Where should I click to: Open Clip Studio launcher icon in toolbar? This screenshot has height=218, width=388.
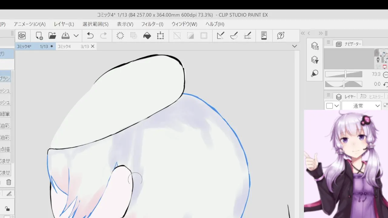[x=22, y=36]
